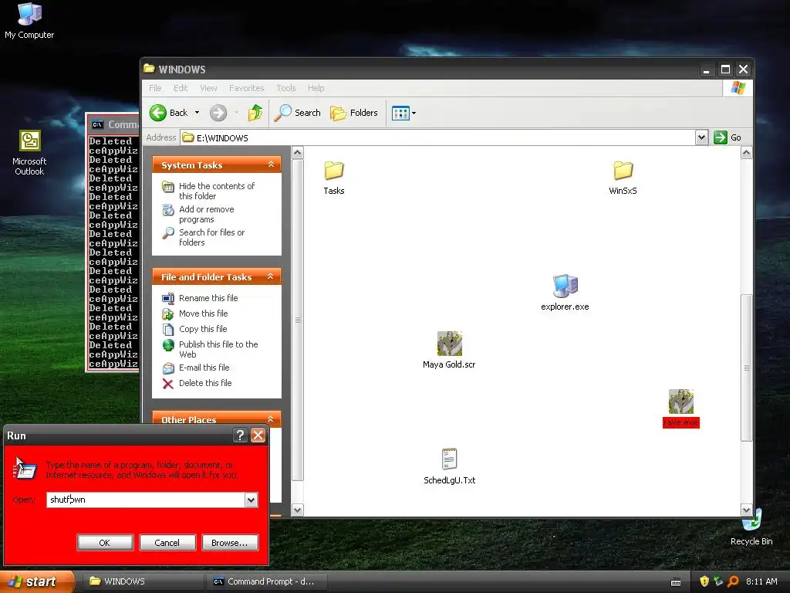Open the Back history dropdown arrow
This screenshot has height=593, width=790.
click(197, 113)
